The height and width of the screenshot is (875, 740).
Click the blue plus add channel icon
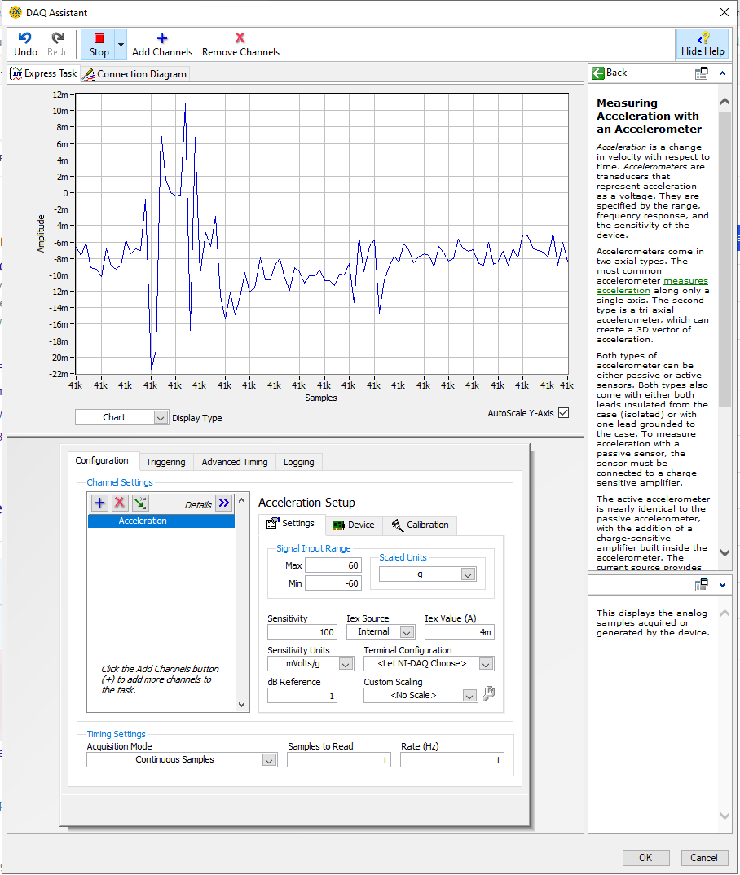(99, 503)
